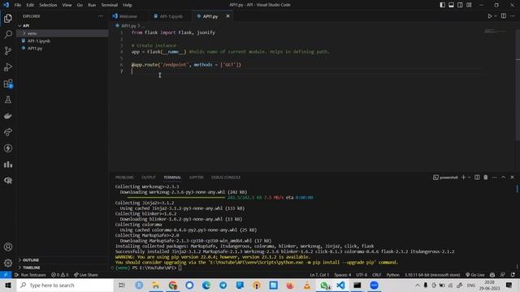Image resolution: width=520 pixels, height=292 pixels.
Task: Open terminal panel More Actions ellipsis
Action: point(495,178)
